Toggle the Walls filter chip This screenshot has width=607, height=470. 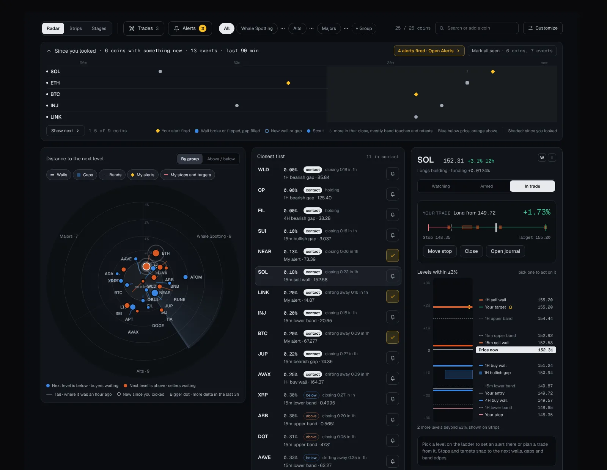(x=59, y=175)
